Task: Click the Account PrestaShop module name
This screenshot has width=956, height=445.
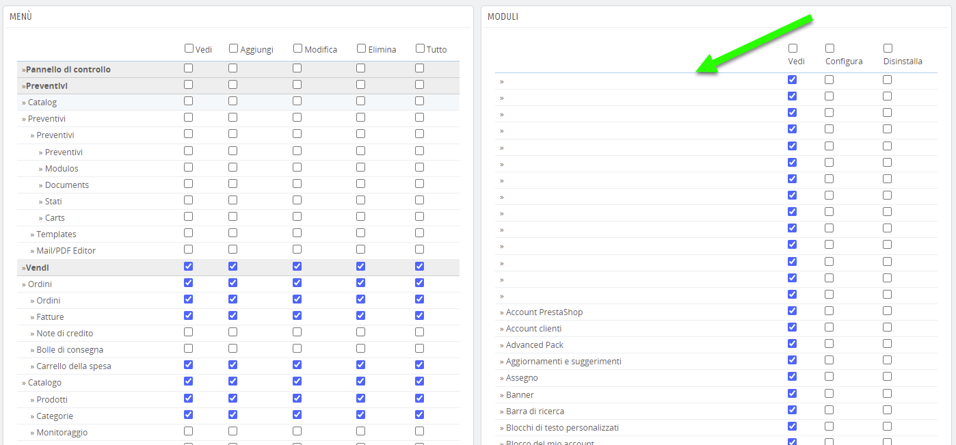Action: point(544,312)
